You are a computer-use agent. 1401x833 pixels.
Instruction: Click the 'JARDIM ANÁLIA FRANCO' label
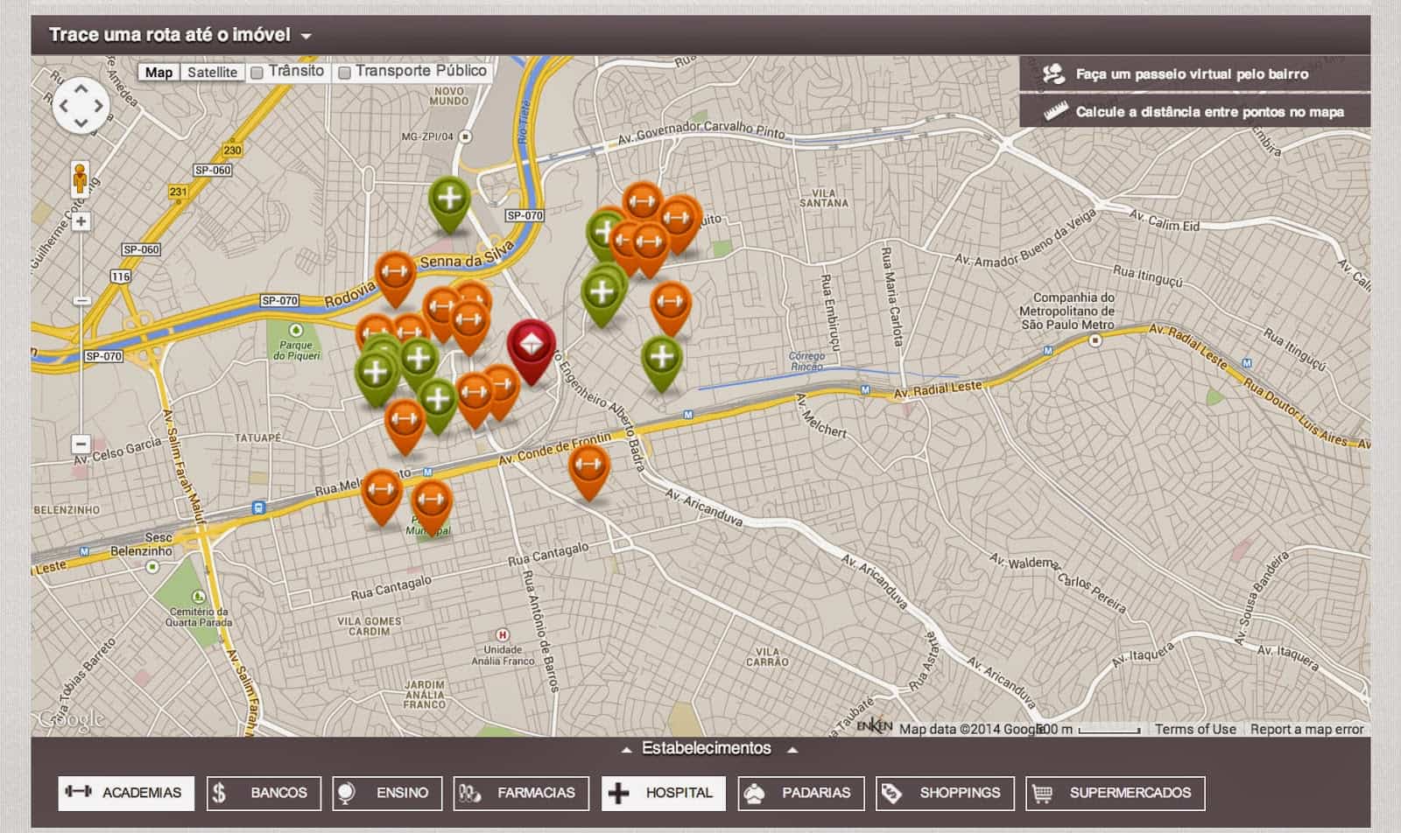pyautogui.click(x=425, y=694)
